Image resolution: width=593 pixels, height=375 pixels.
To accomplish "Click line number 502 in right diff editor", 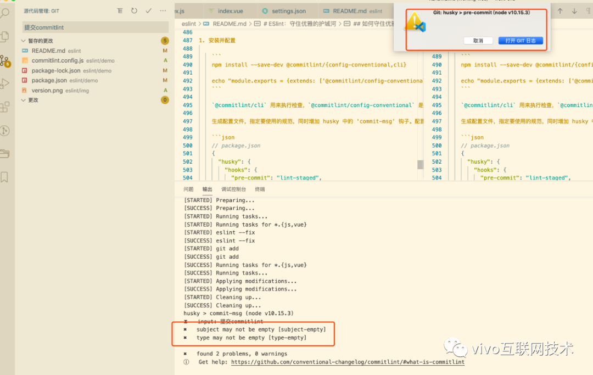I will [437, 161].
